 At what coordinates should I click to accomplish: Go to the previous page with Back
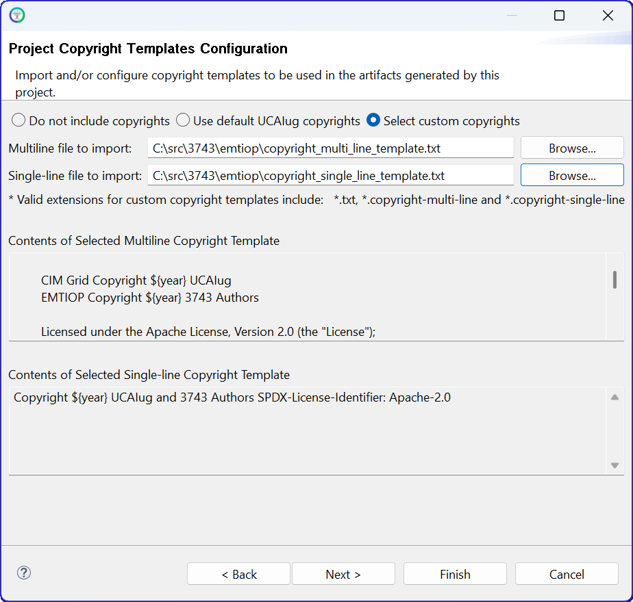click(238, 574)
